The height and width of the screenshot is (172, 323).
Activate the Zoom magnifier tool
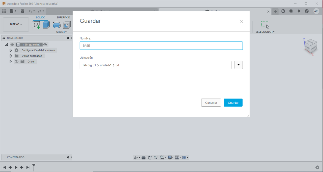pos(156,157)
